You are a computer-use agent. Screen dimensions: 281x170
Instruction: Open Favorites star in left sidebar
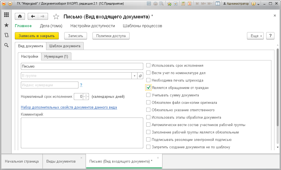pos(7,25)
